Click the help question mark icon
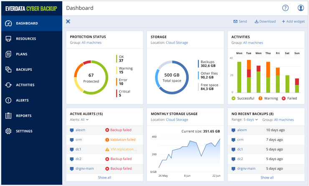Image resolution: width=309 pixels, height=186 pixels. (x=286, y=8)
